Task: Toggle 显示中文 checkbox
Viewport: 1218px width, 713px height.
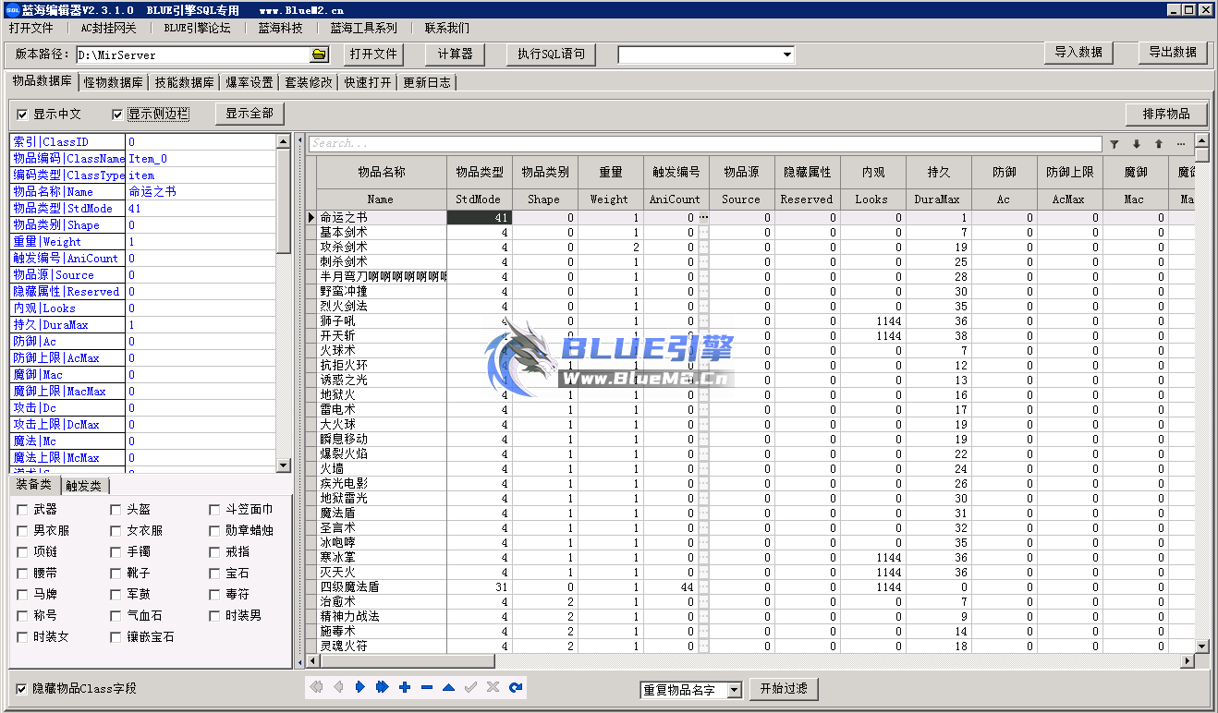Action: 22,115
